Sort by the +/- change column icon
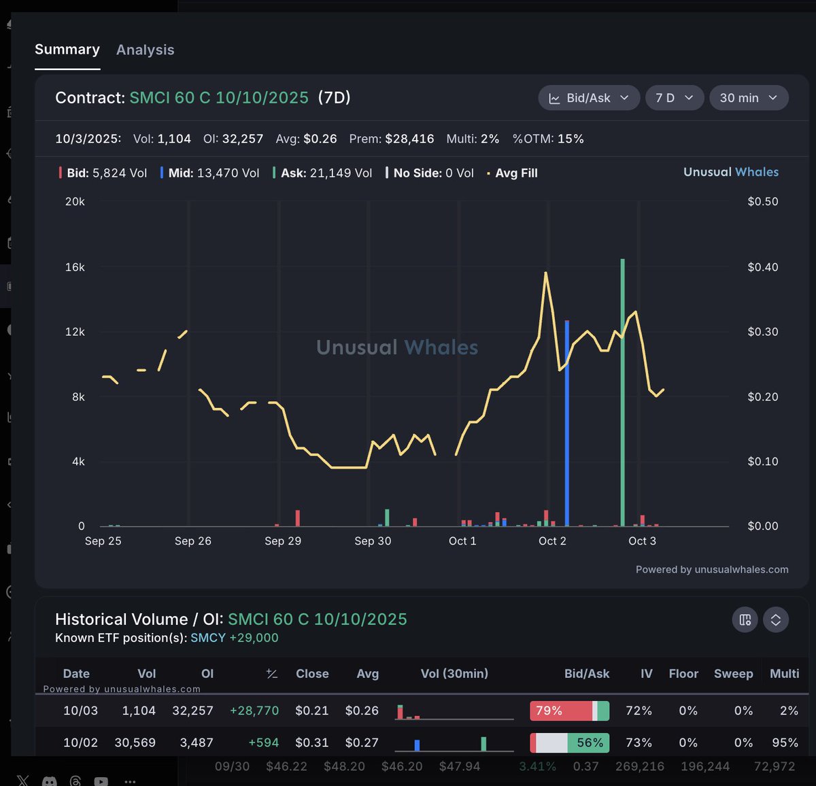This screenshot has height=786, width=816. [x=272, y=674]
